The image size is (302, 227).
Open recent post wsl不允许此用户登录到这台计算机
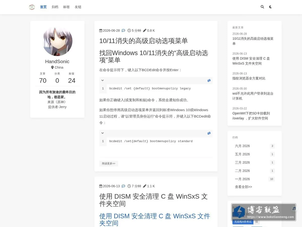253,96
